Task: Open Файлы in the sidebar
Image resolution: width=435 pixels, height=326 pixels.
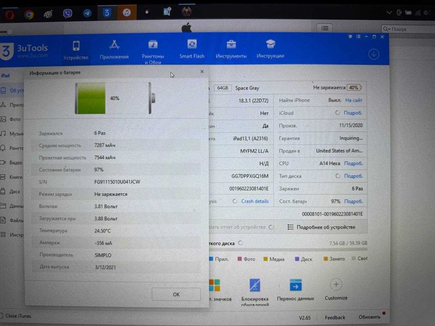Action: pyautogui.click(x=12, y=220)
